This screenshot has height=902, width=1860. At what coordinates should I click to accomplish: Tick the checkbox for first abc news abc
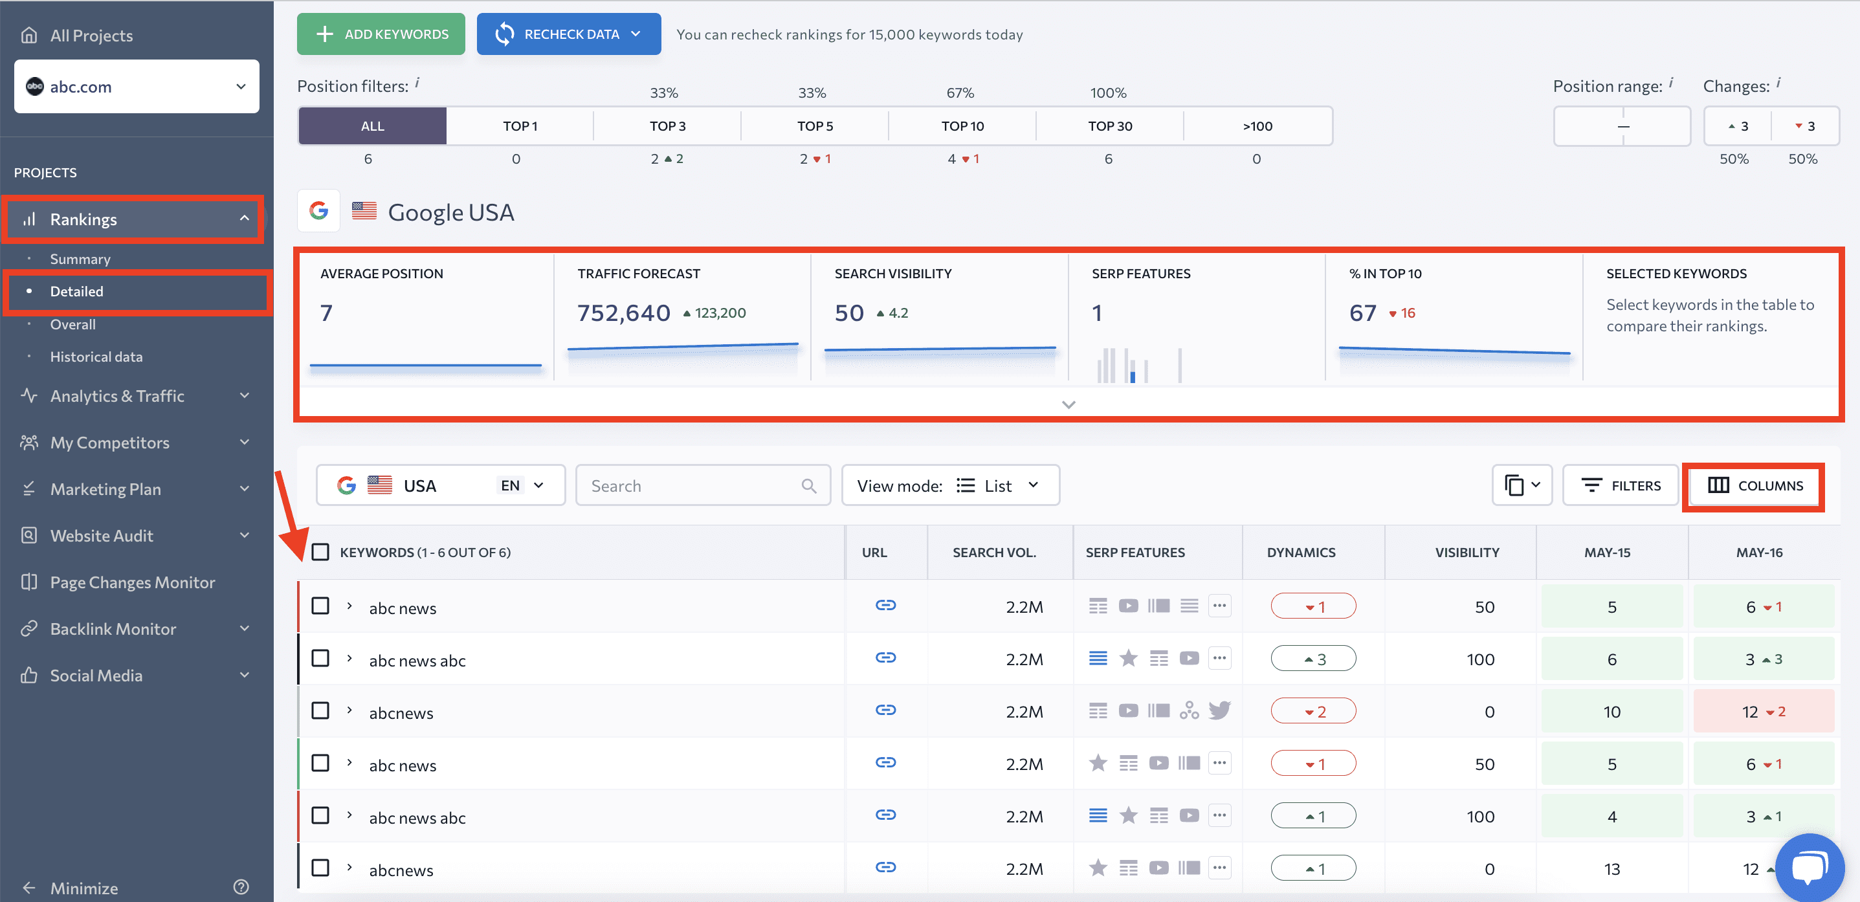pyautogui.click(x=320, y=659)
